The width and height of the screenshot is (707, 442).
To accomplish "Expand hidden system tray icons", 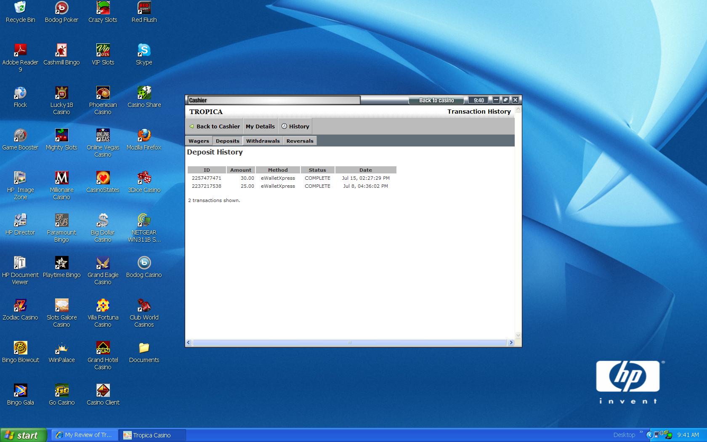I will [649, 435].
